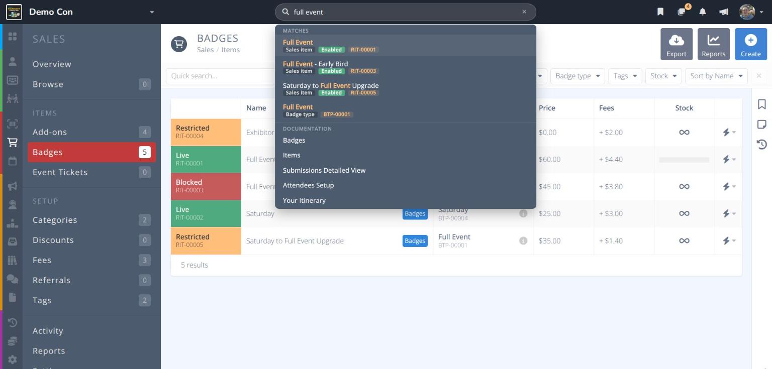Click info icon in Saturday to Full Event Upgrade row
Screen dimensions: 772x369
(523, 241)
